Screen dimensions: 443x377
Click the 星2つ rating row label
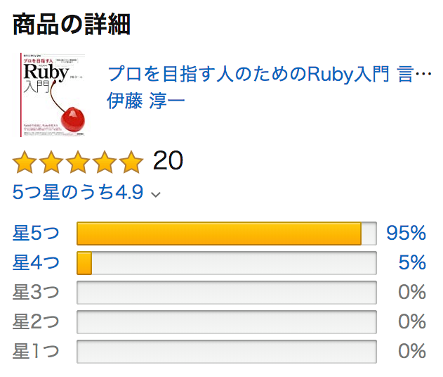(x=36, y=321)
